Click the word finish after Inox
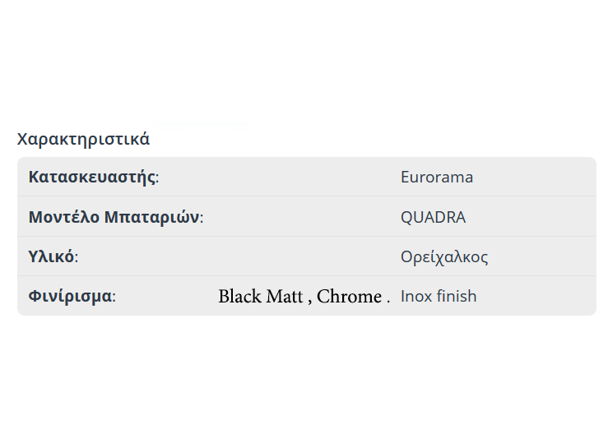The height and width of the screenshot is (443, 608). pyautogui.click(x=457, y=297)
